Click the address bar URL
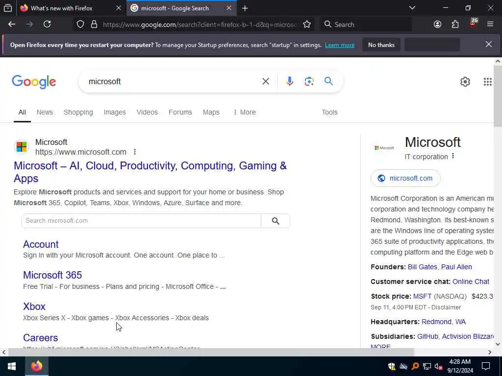This screenshot has height=376, width=502. 200,24
